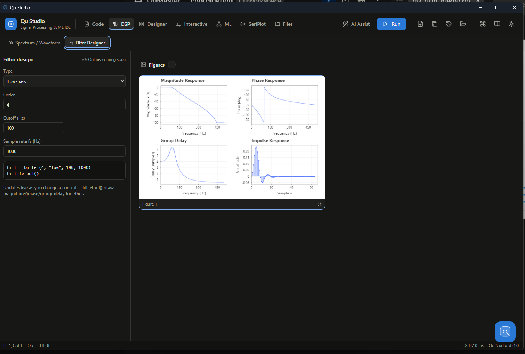Click 'Online: coming soon' status text
The height and width of the screenshot is (354, 525).
(104, 59)
